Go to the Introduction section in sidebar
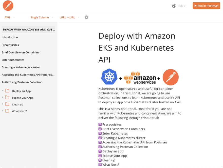Screen dimensions: 223x168 [x=10, y=37]
